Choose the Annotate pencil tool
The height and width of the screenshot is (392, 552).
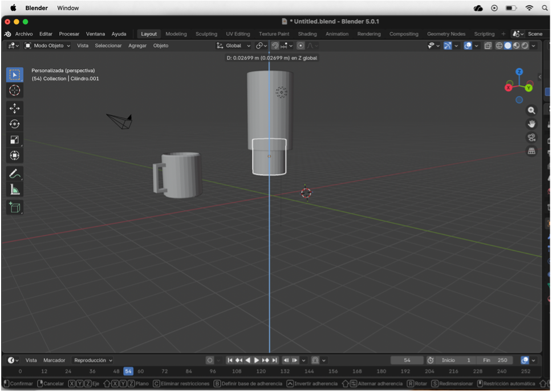15,174
